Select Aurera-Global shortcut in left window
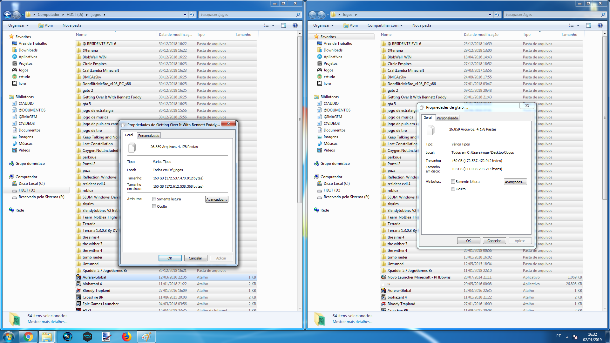The image size is (610, 343). pyautogui.click(x=166, y=277)
